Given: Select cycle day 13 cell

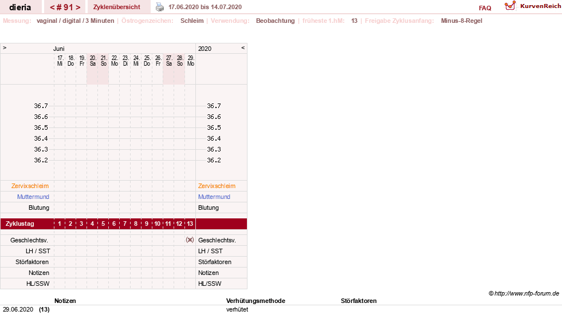Looking at the screenshot, I should click(190, 224).
